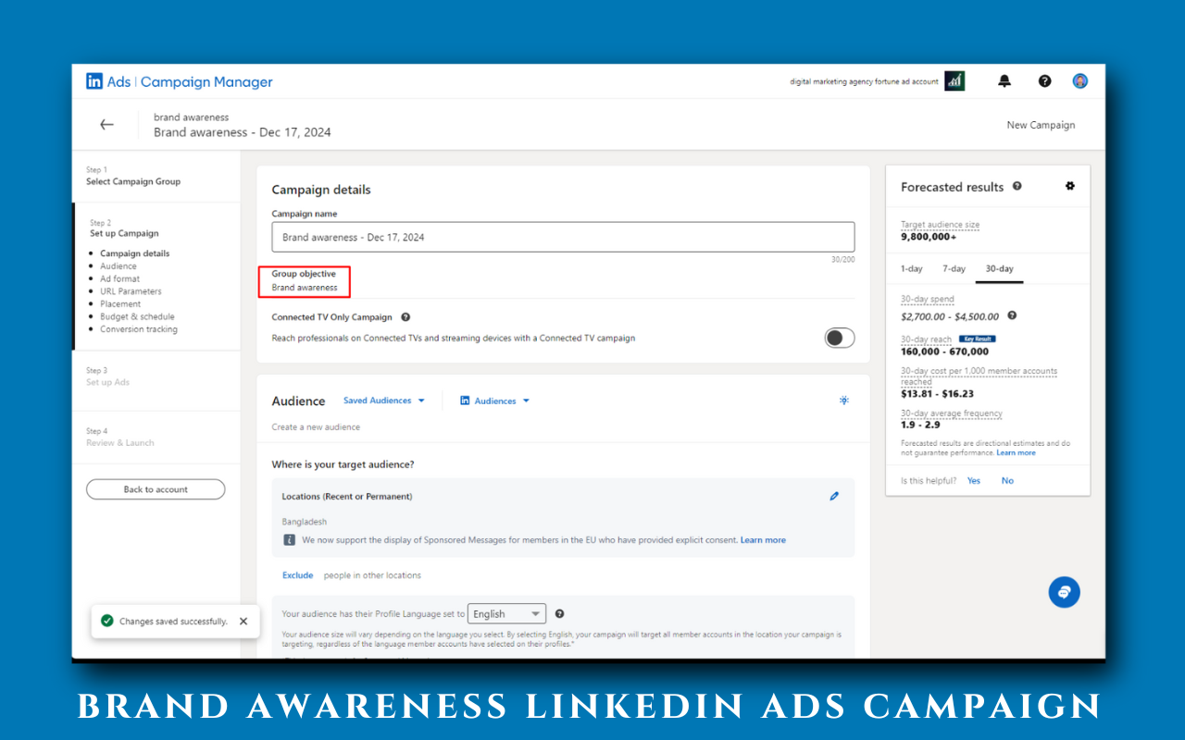This screenshot has height=740, width=1185.
Task: Enable the Connected TV Only Campaign toggle
Action: (840, 338)
